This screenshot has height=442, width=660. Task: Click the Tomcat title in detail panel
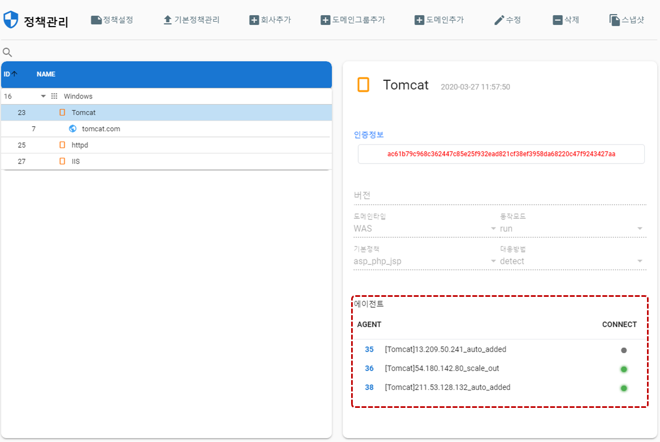[x=406, y=85]
